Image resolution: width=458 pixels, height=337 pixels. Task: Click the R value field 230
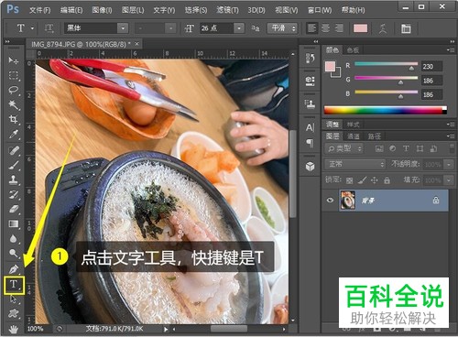click(x=431, y=66)
